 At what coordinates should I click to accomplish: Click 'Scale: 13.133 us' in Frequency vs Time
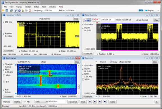click(x=68, y=51)
